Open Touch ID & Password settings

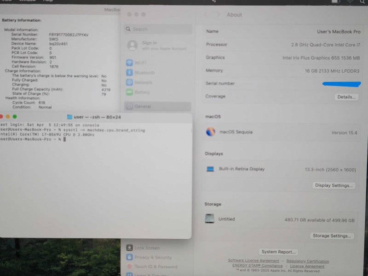[x=152, y=267]
